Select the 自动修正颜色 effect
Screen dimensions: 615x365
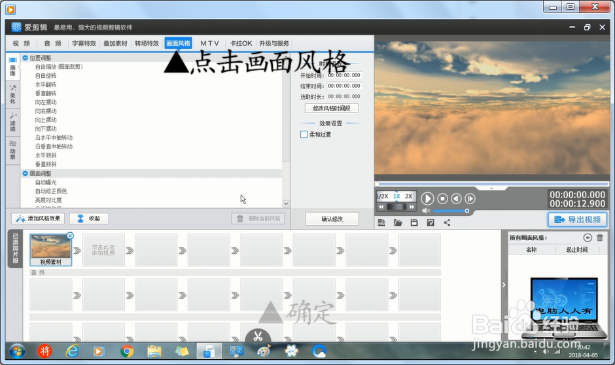pos(51,191)
